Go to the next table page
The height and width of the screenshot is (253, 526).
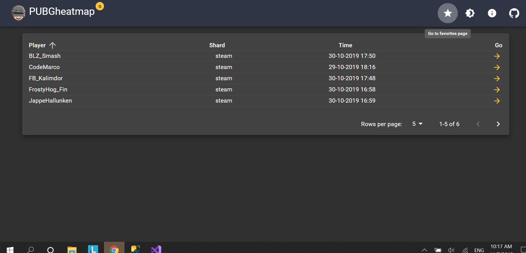tap(498, 124)
